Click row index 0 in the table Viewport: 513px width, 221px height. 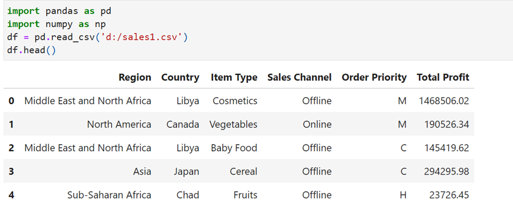coord(11,101)
